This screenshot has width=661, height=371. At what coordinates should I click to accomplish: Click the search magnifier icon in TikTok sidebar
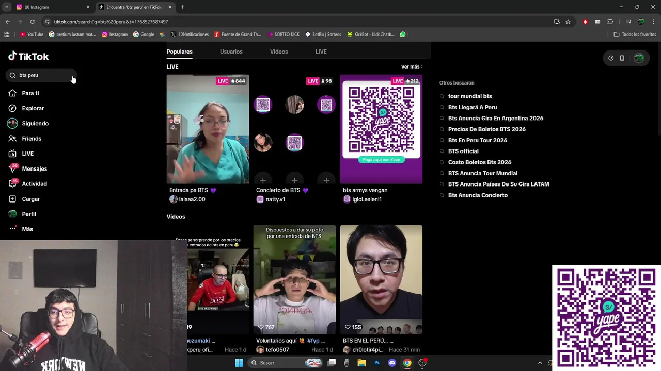(x=12, y=75)
